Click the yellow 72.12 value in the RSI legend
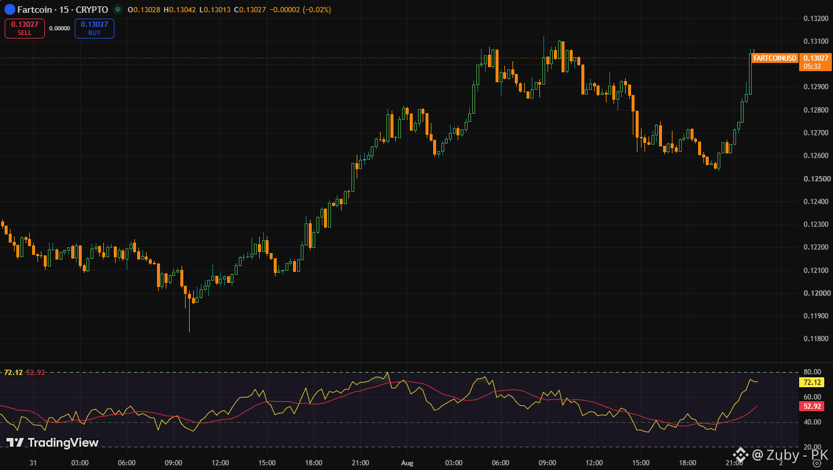 pos(13,372)
